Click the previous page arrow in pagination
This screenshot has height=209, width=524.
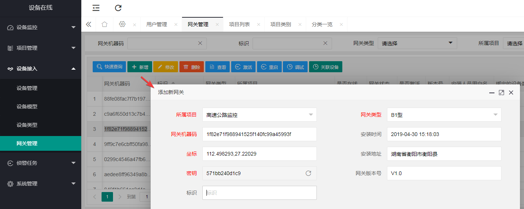[x=95, y=197]
